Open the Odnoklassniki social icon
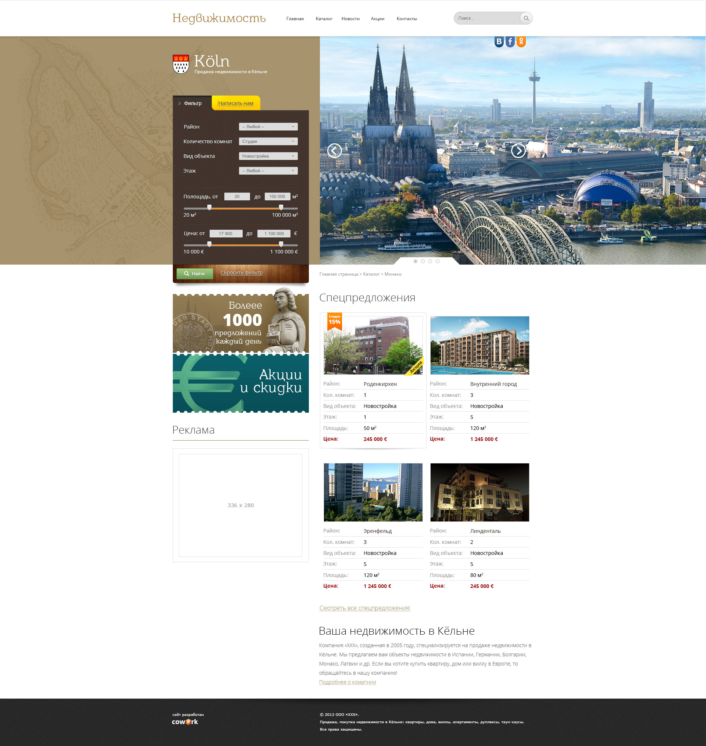This screenshot has width=706, height=746. [x=521, y=42]
